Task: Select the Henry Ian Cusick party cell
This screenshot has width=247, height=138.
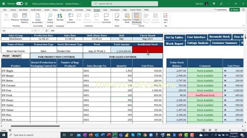Action: [15, 49]
